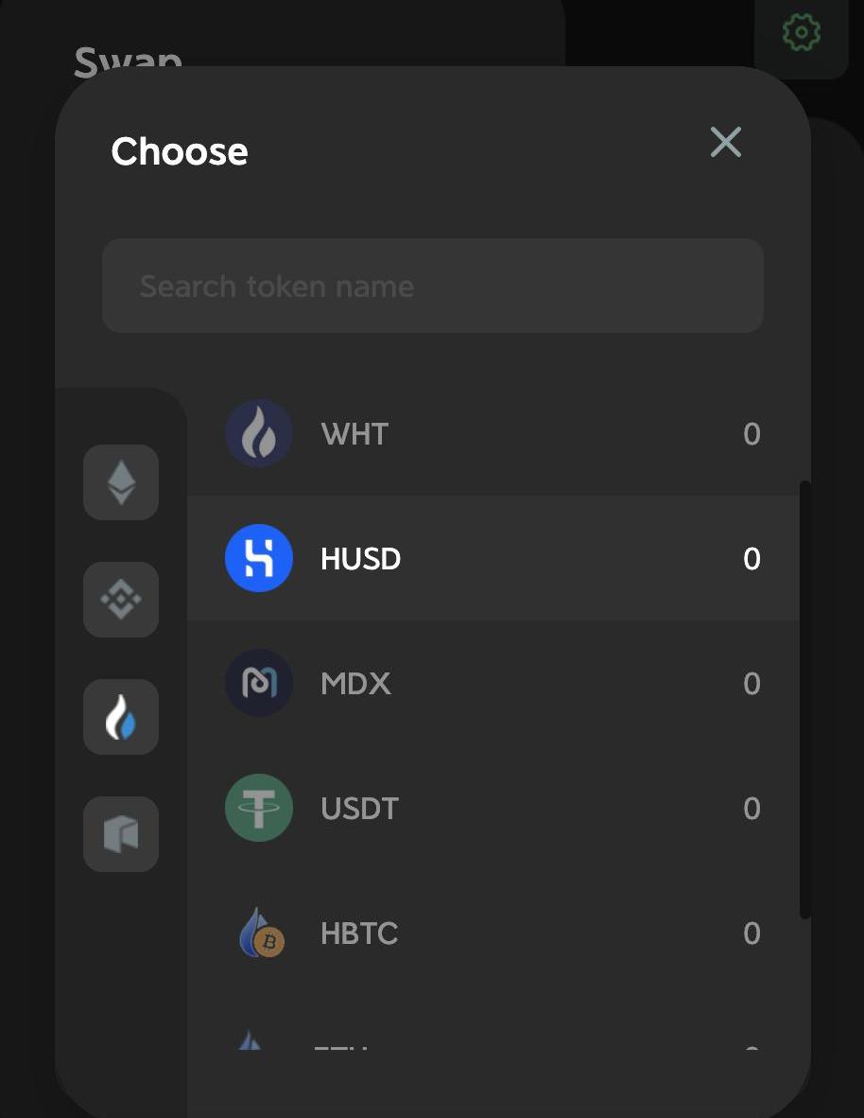Click the HUSD balance value
The image size is (864, 1118).
coord(752,559)
